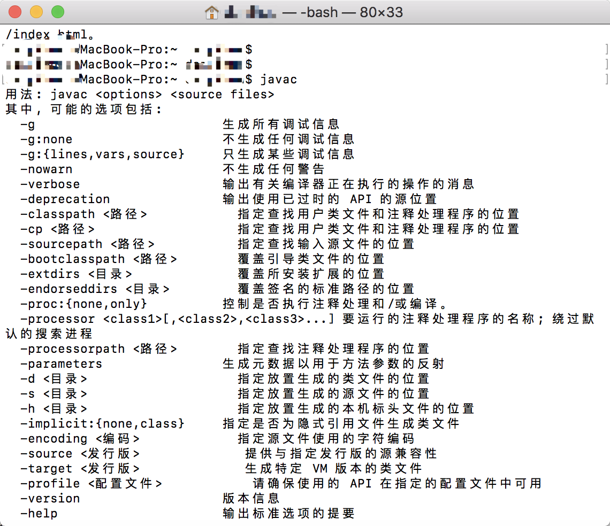
Task: Click '指定查找输入源文件的位置' description
Action: click(x=326, y=244)
